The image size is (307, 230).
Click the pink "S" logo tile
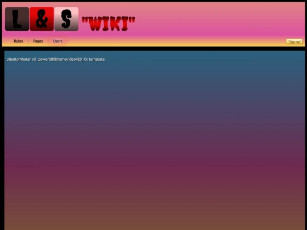coord(67,19)
